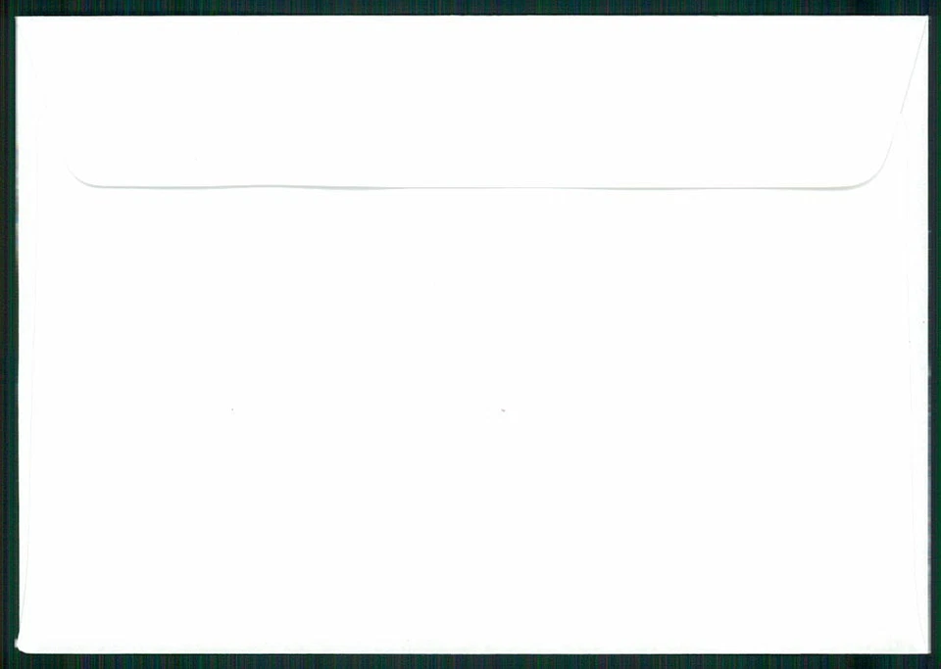Click the envelope's bottom-left corner

pyautogui.click(x=19, y=648)
